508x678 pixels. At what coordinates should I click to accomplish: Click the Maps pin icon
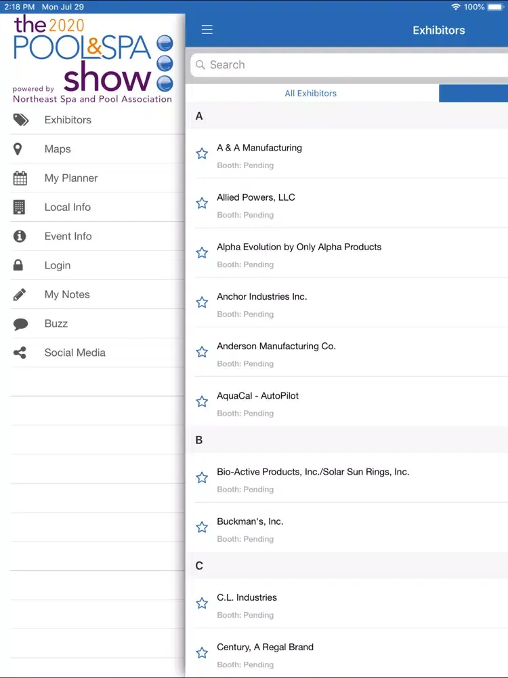(x=18, y=149)
